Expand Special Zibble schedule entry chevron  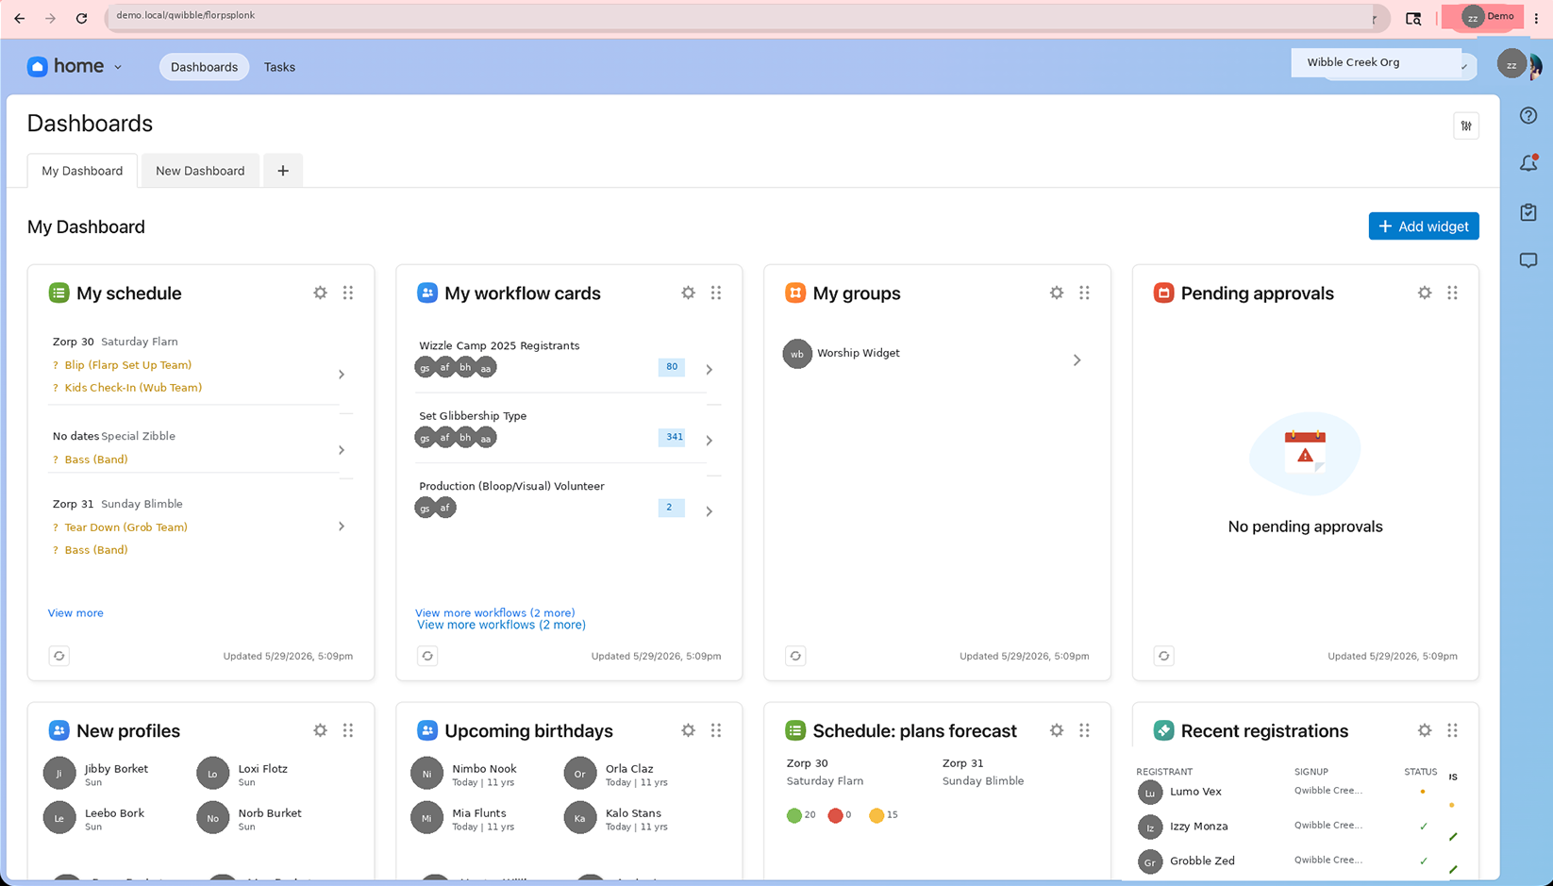point(342,450)
